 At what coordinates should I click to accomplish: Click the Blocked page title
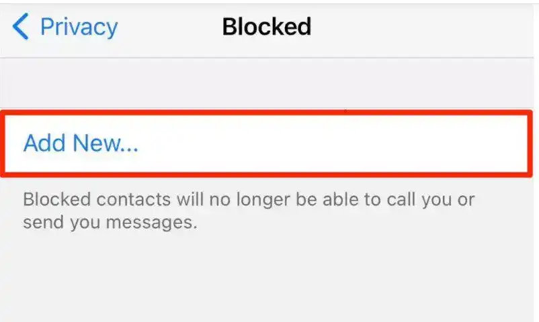(x=267, y=26)
